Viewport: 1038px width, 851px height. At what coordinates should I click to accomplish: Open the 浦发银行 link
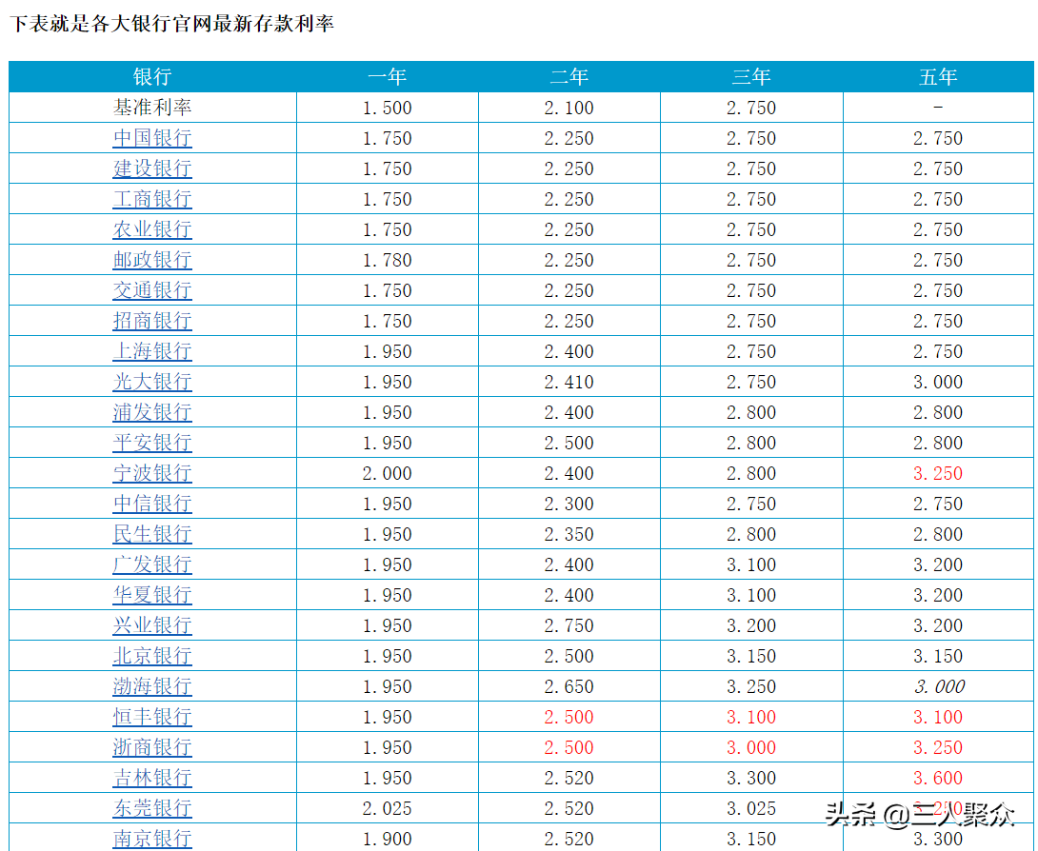[152, 411]
